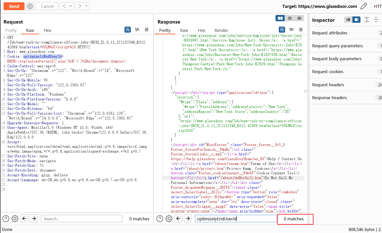The image size is (382, 233).
Task: Select the Request Hex tab
Action: 47,30
